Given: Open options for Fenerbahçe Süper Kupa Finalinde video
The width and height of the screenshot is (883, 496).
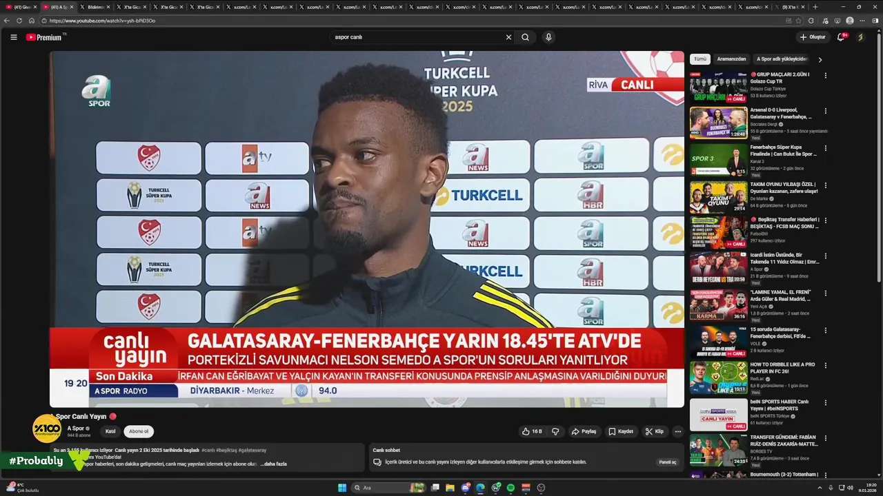Looking at the screenshot, I should pyautogui.click(x=825, y=148).
